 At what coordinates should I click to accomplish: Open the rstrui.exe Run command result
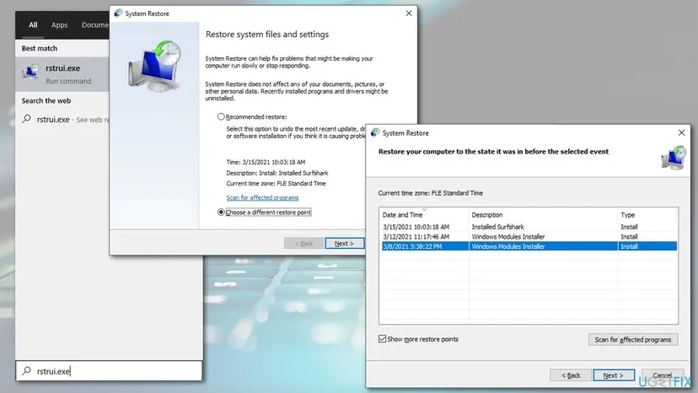[62, 74]
